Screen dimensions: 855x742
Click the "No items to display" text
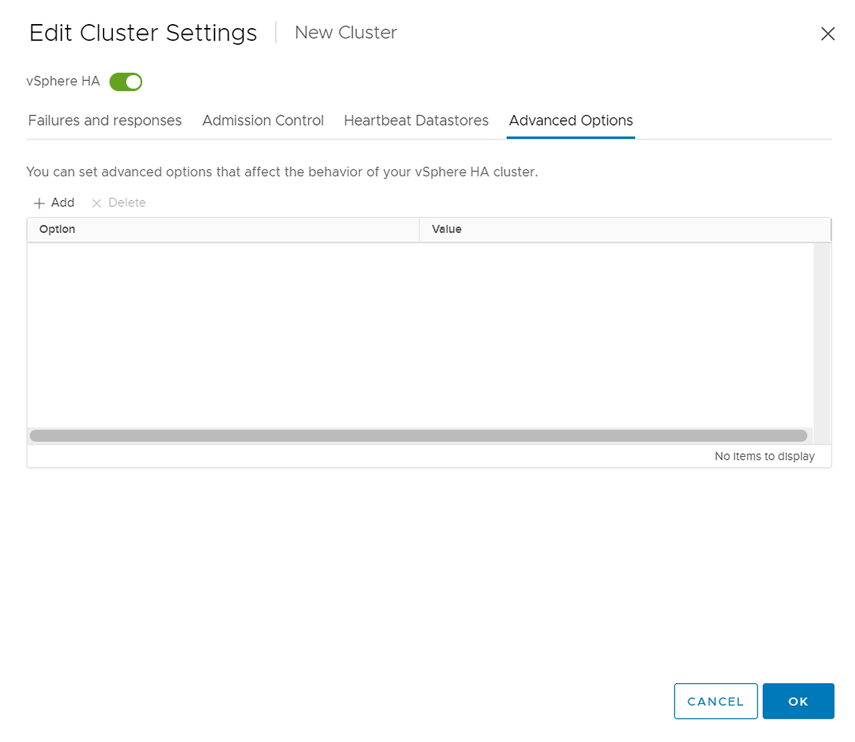[x=765, y=456]
